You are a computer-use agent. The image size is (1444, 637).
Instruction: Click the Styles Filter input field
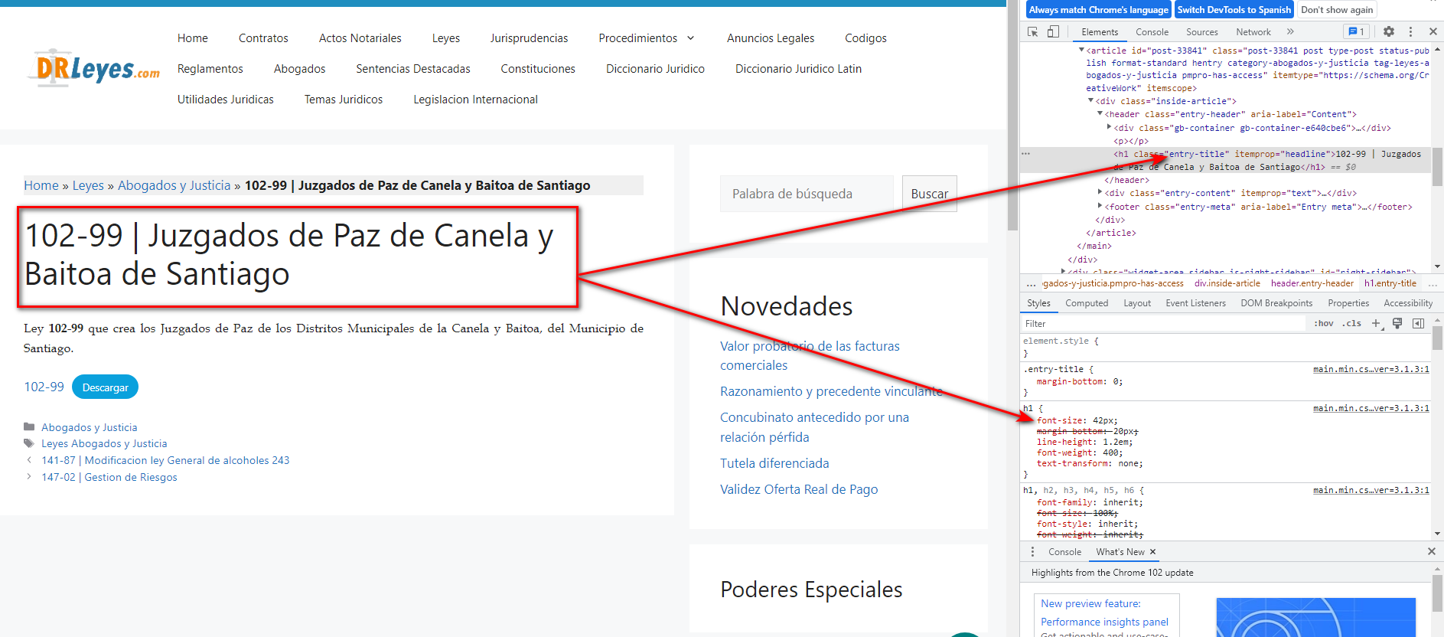[x=1164, y=323]
